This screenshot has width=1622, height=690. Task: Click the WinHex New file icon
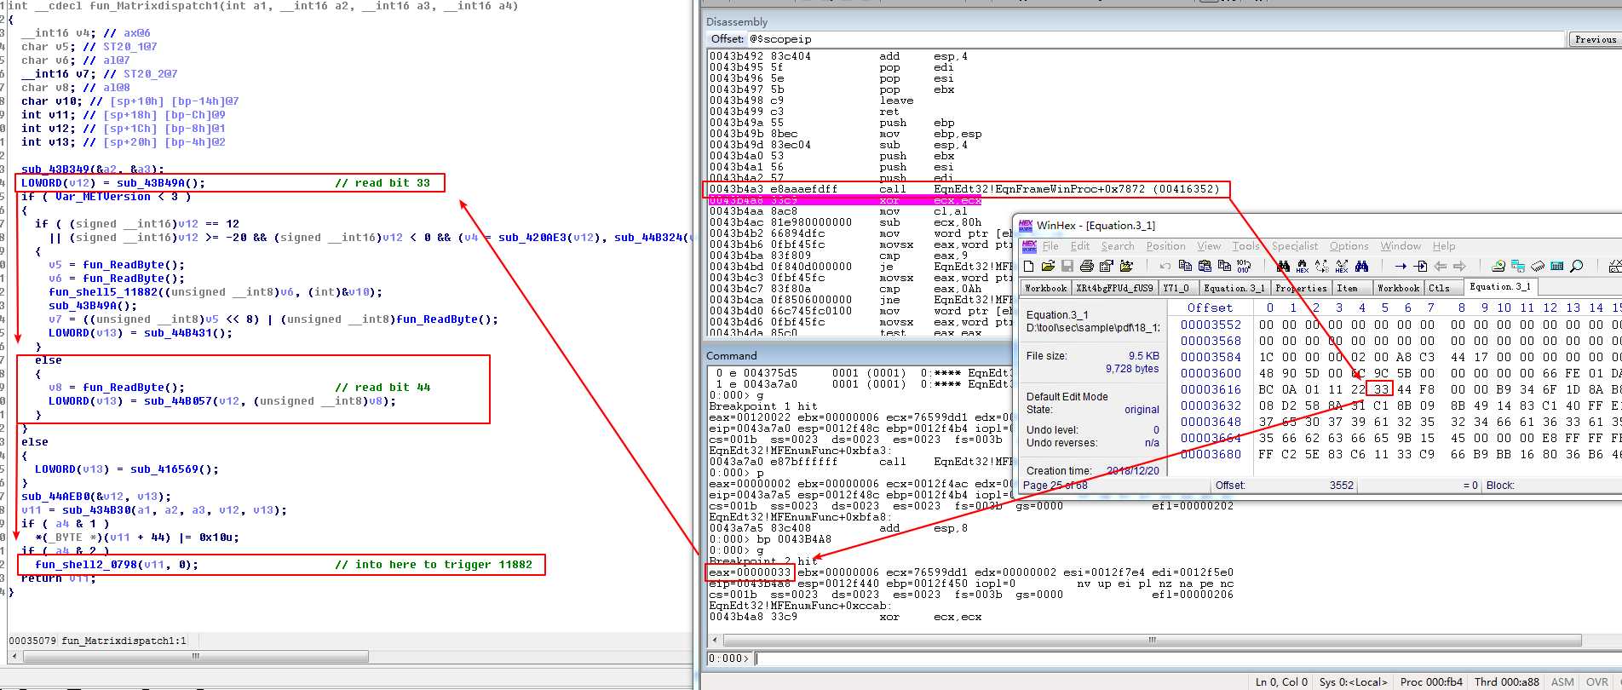pyautogui.click(x=1029, y=267)
